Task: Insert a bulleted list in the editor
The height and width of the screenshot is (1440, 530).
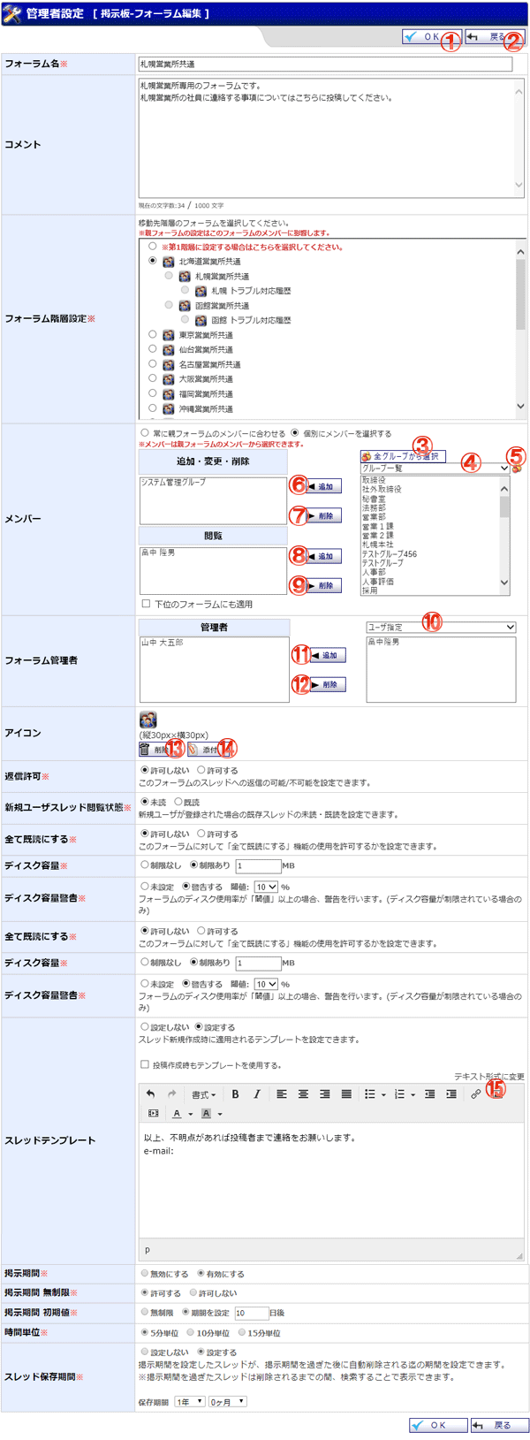Action: pos(370,1094)
